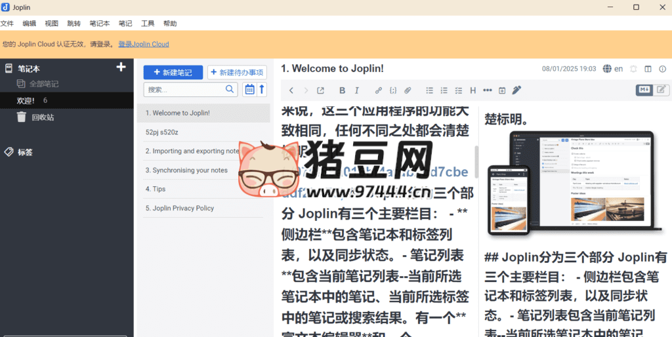The height and width of the screenshot is (337, 672).
Task: Insert a checkbox list
Action: coord(459,90)
